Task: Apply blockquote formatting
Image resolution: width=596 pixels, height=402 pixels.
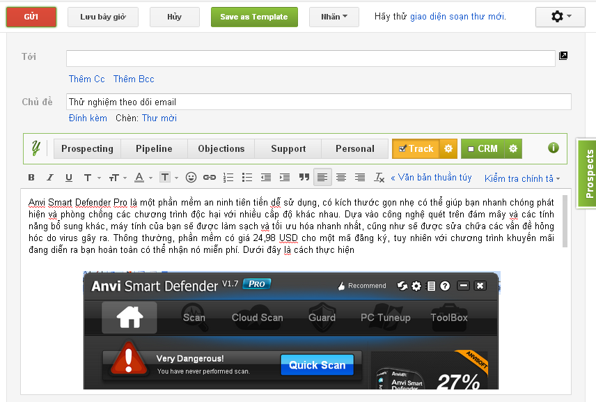Action: pos(304,177)
